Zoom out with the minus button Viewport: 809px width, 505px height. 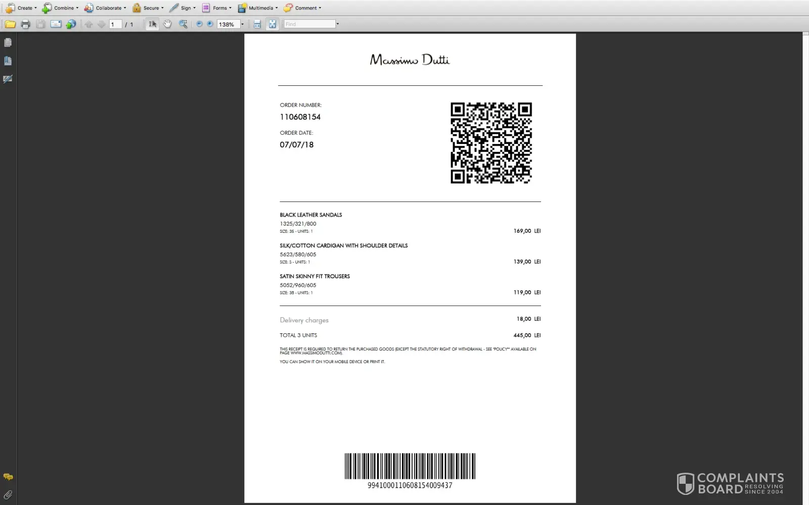pos(199,24)
